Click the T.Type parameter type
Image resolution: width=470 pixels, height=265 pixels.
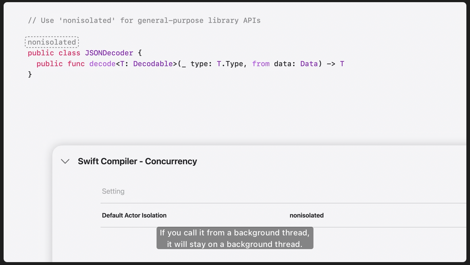[x=230, y=64]
